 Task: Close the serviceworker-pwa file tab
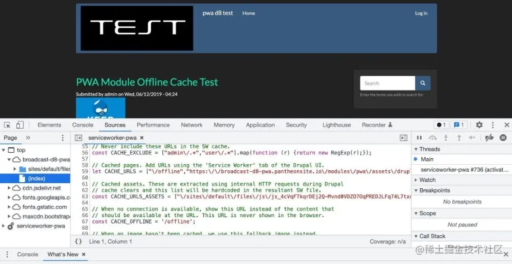pyautogui.click(x=142, y=138)
